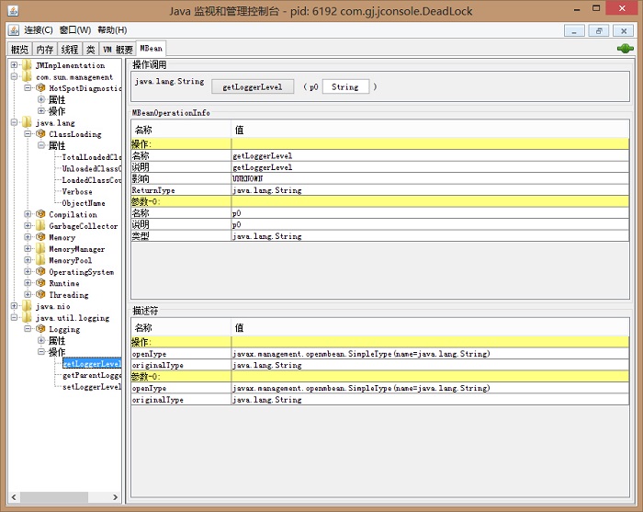Click the Java cup icon in title bar
643x512 pixels.
pos(13,11)
